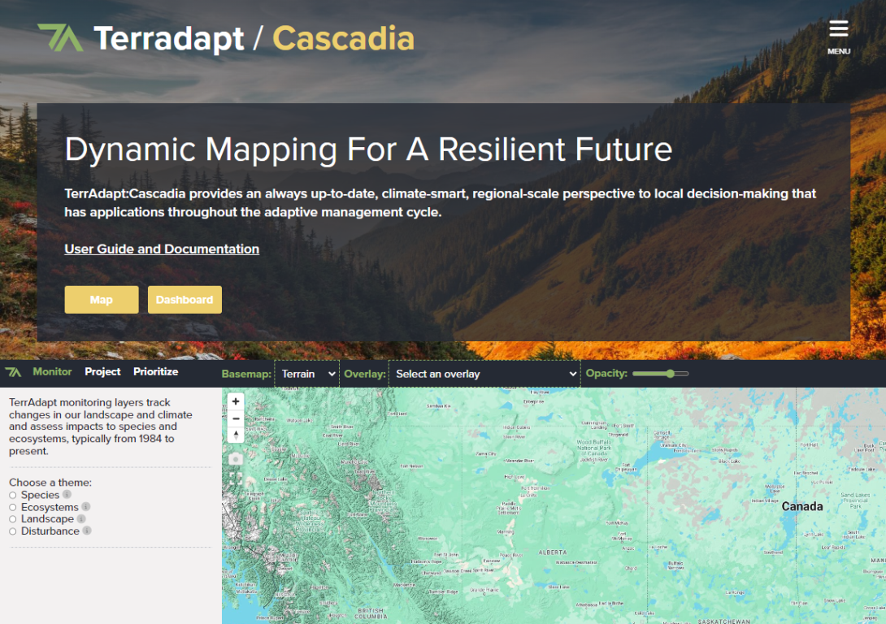Screen dimensions: 886x624
Task: Click the small TA logo in the map toolbar
Action: (x=13, y=372)
